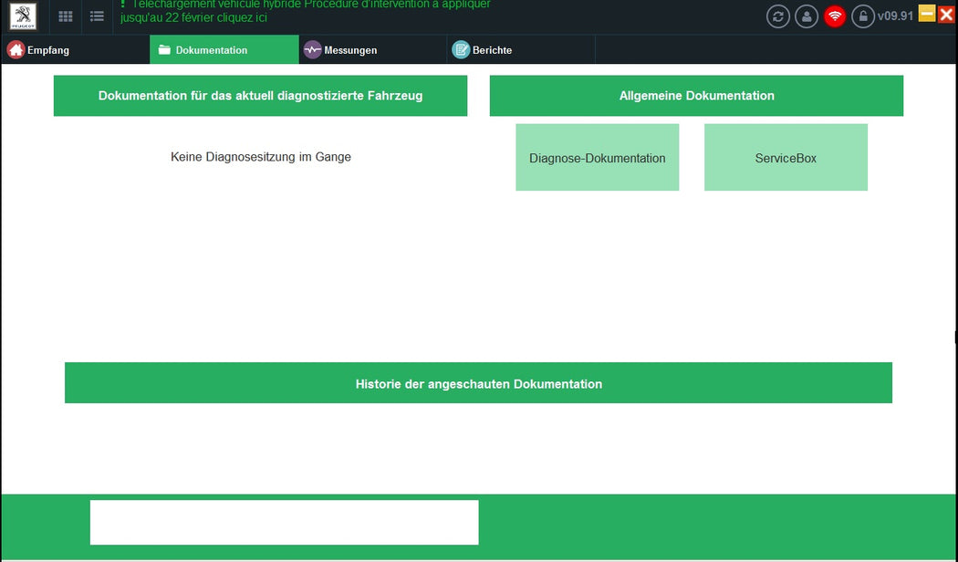Click the Berichte report icon
The image size is (958, 562).
tap(460, 49)
